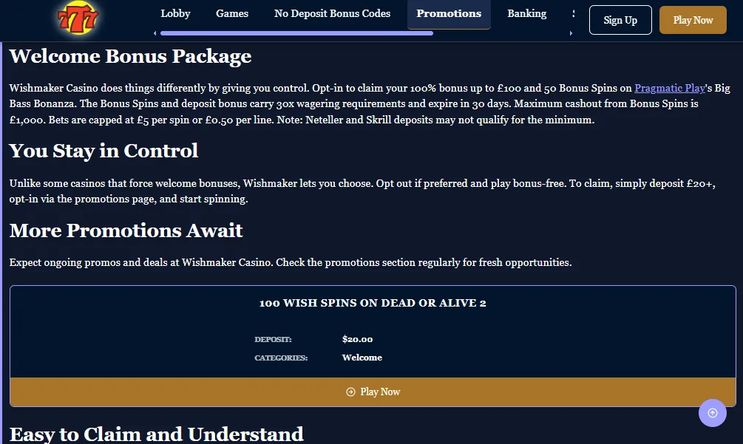Click the header Play Now button
743x444 pixels.
[x=693, y=20]
